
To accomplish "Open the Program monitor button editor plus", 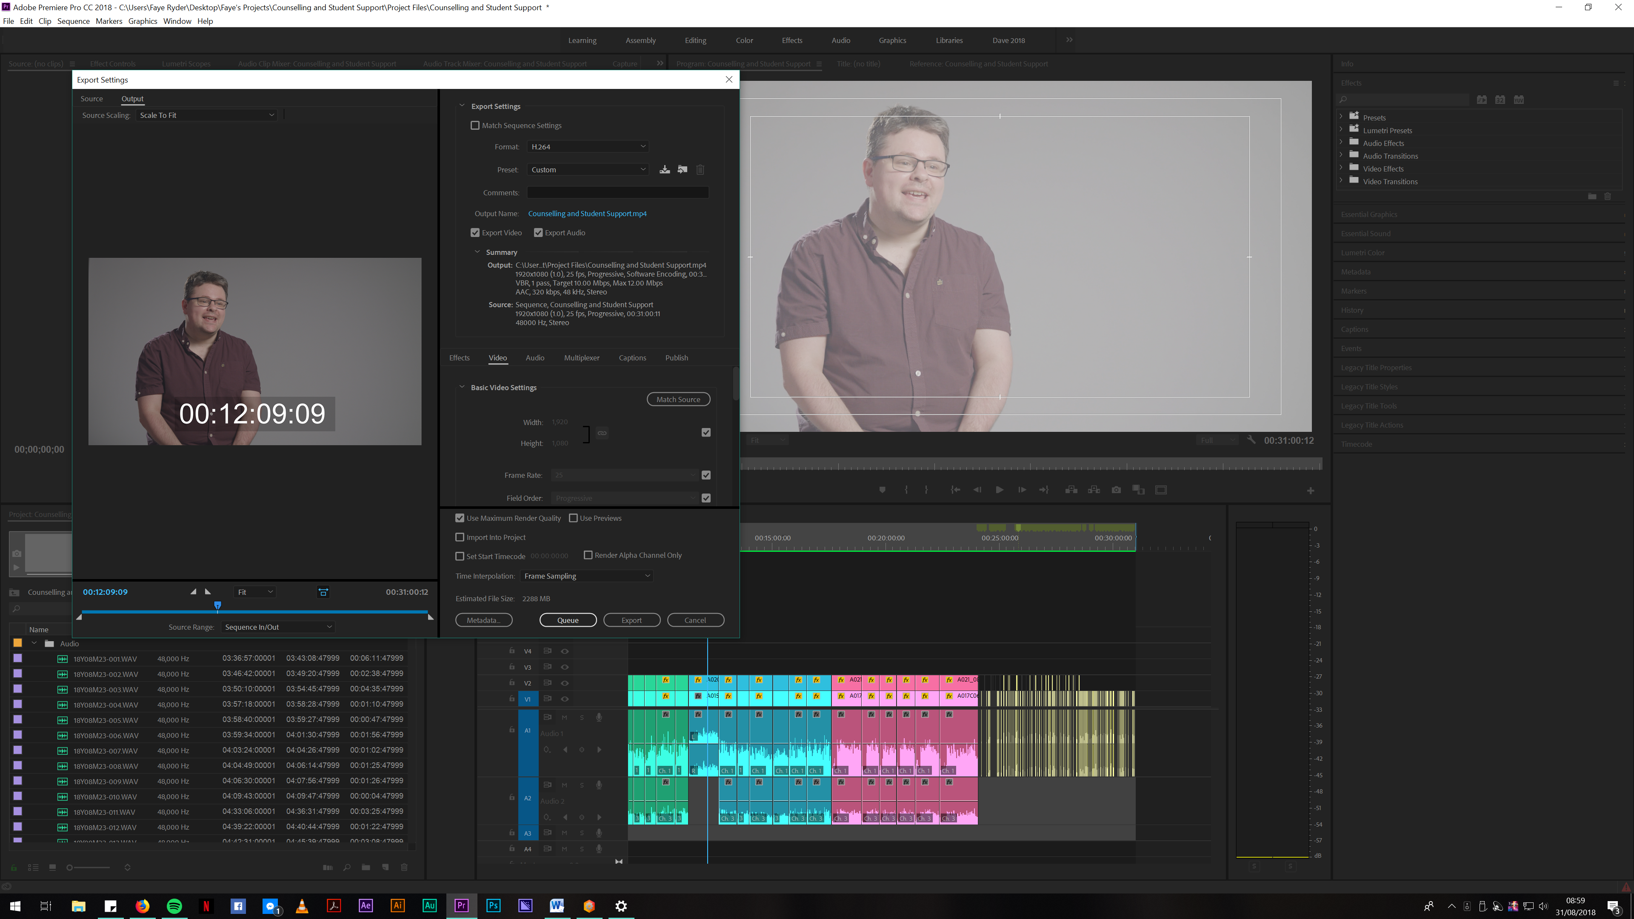I will 1311,491.
